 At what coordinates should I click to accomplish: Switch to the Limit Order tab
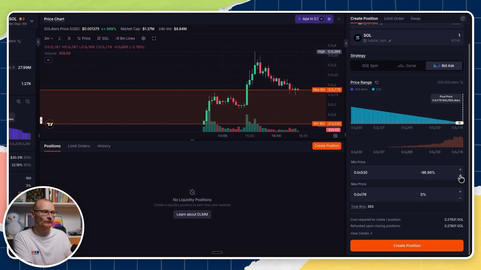(x=394, y=18)
